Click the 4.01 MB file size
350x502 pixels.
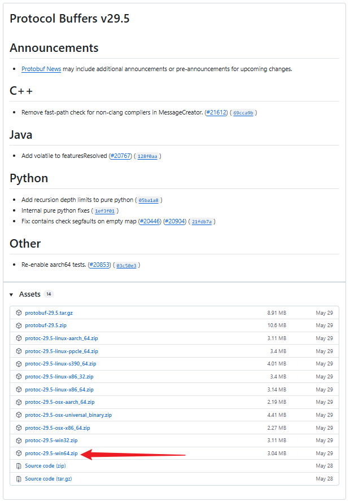point(277,364)
